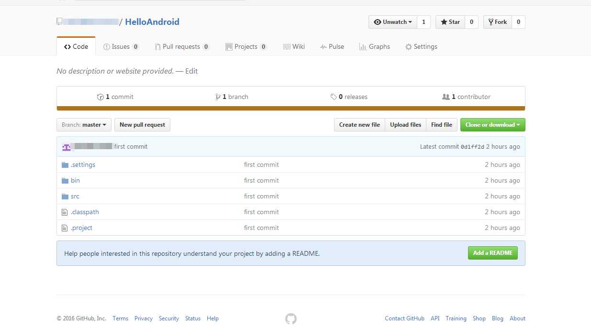
Task: Open the HelloAndroid repository title link
Action: [x=152, y=22]
